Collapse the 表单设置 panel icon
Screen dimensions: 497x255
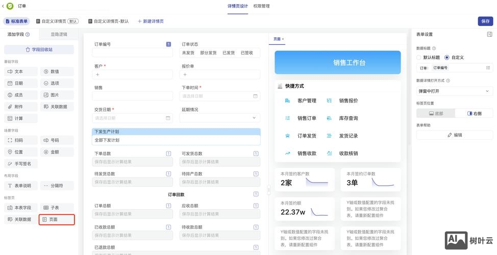(489, 34)
